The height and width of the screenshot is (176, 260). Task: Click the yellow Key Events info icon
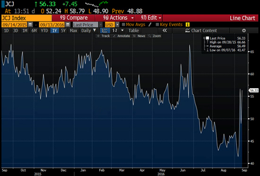(188, 25)
